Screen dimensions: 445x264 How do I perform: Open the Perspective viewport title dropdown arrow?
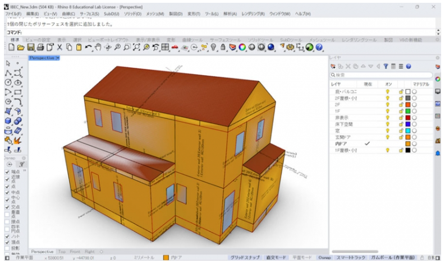pos(57,58)
